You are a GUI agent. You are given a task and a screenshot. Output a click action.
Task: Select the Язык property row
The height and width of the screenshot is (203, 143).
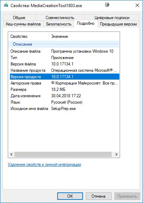pos(65,102)
